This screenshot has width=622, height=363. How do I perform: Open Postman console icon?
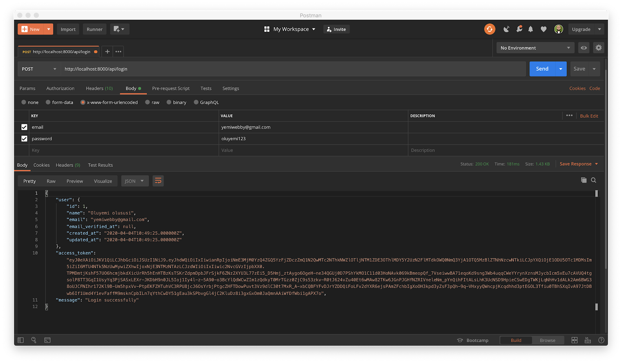click(x=47, y=340)
